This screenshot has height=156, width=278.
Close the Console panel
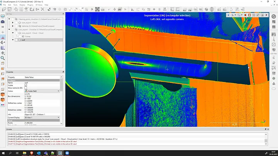pyautogui.click(x=268, y=129)
